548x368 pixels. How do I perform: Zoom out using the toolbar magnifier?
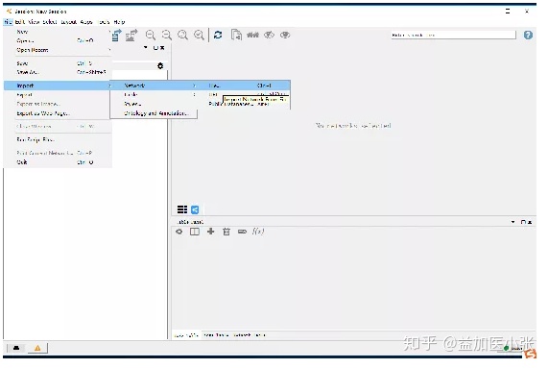tap(167, 35)
